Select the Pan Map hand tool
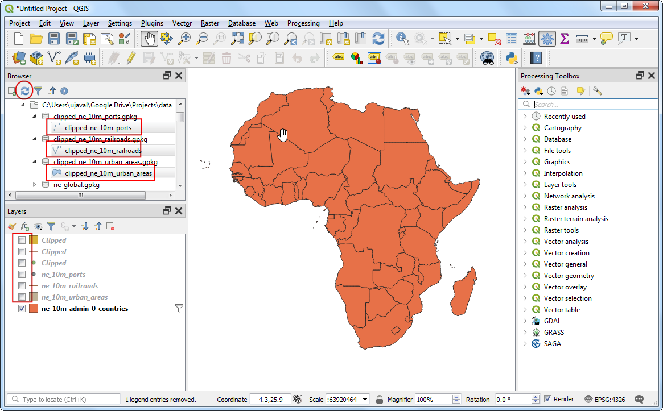663x411 pixels. (149, 39)
